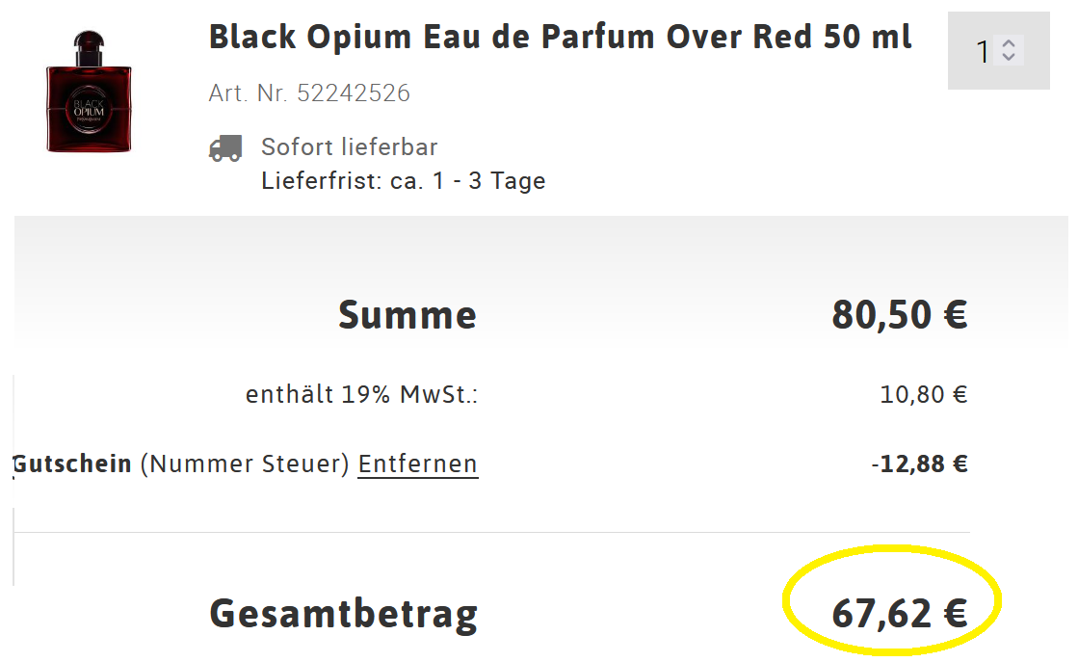Viewport: 1078px width, 662px height.
Task: Click the Gesamtbetrag label
Action: click(x=343, y=614)
